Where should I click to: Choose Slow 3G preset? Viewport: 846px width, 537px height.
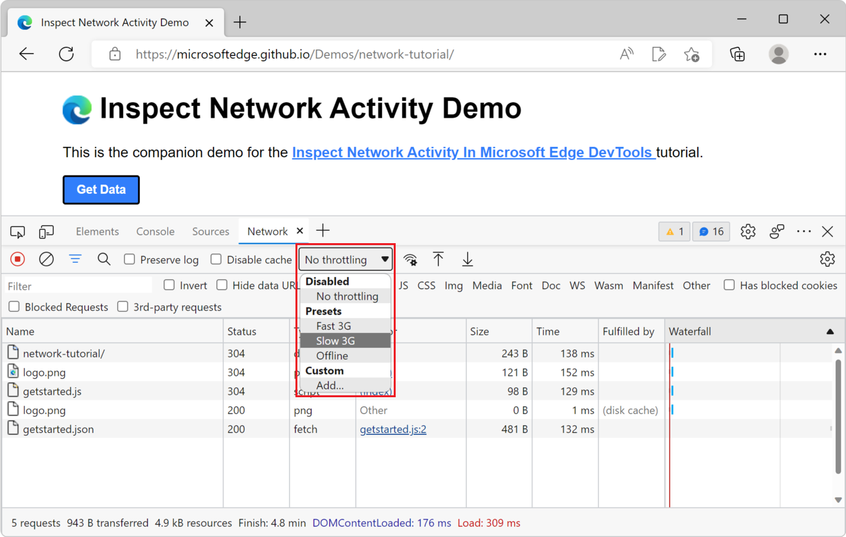[x=346, y=341]
